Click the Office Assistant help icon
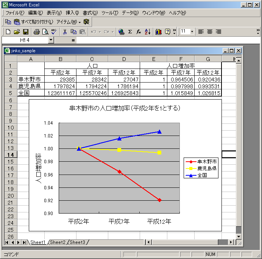This screenshot has width=262, height=259. [167, 31]
